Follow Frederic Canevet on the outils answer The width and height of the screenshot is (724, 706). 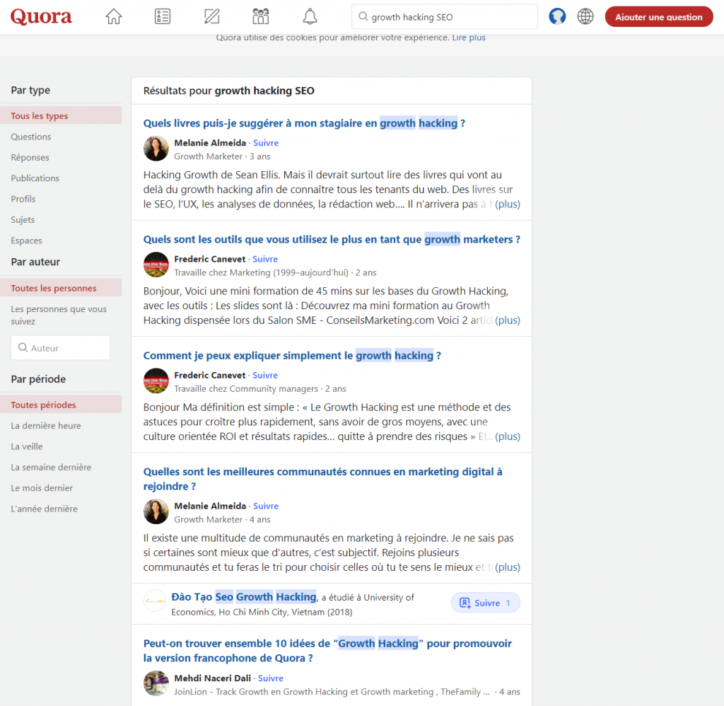tap(265, 259)
